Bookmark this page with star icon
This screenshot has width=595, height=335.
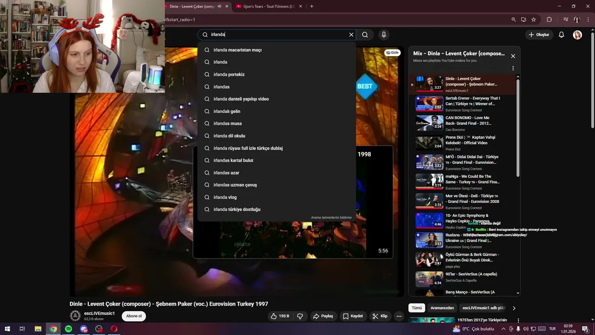pyautogui.click(x=534, y=20)
